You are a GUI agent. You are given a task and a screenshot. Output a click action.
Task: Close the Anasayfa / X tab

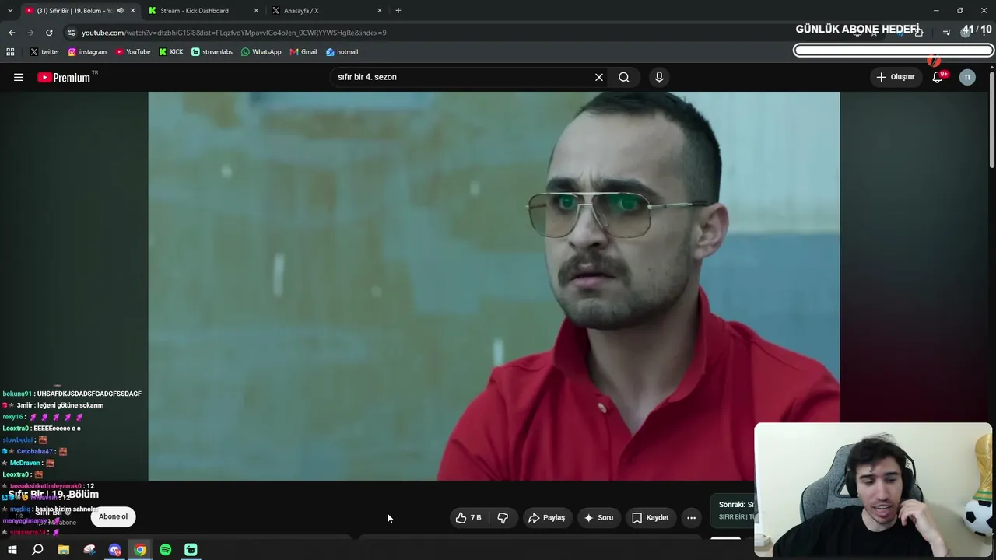[x=380, y=11]
